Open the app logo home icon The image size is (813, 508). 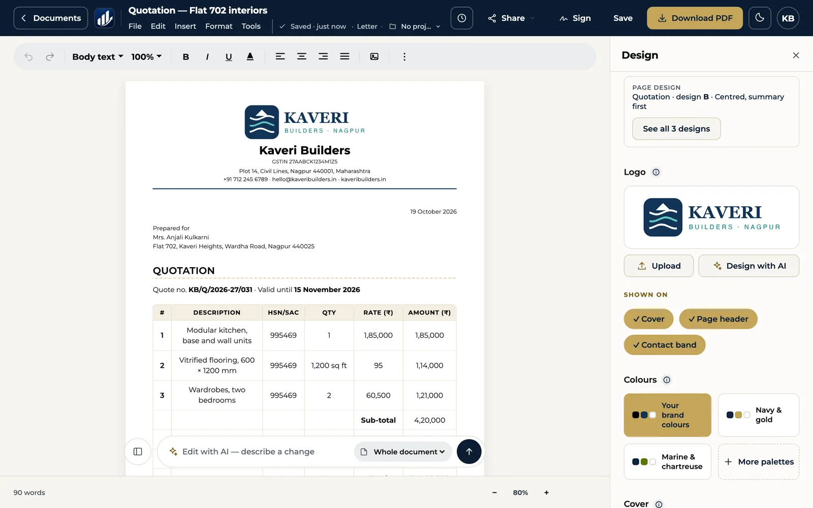coord(104,18)
